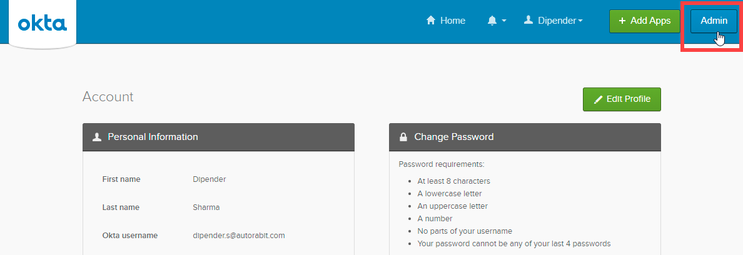Expand the Dipender user menu arrow
The image size is (743, 255).
[580, 21]
